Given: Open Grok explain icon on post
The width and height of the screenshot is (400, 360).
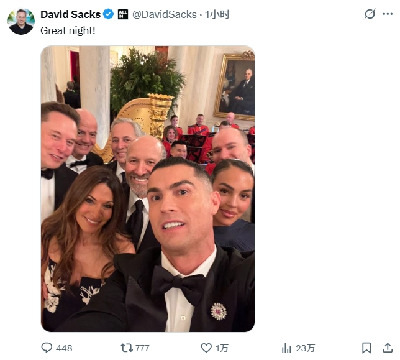Looking at the screenshot, I should click(x=370, y=14).
